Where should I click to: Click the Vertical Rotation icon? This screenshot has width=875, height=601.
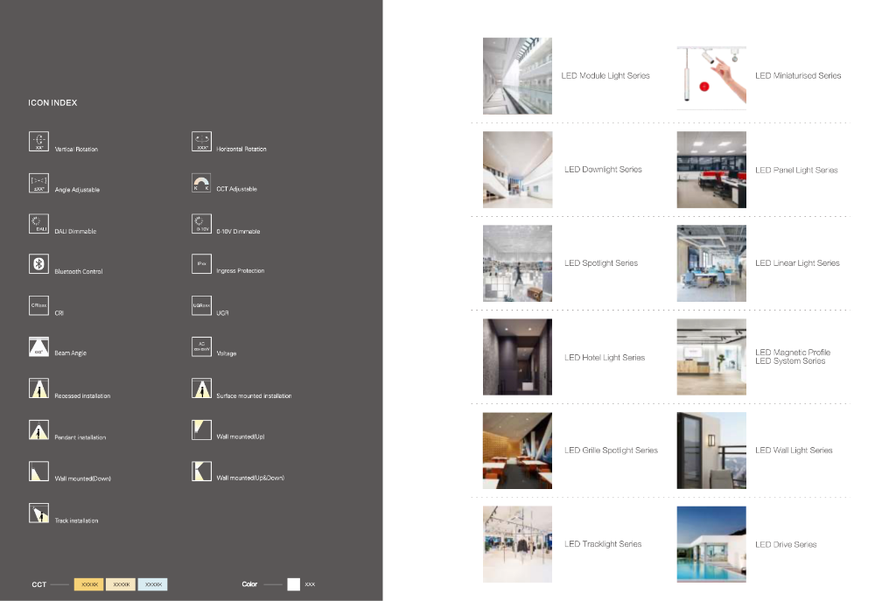(39, 141)
